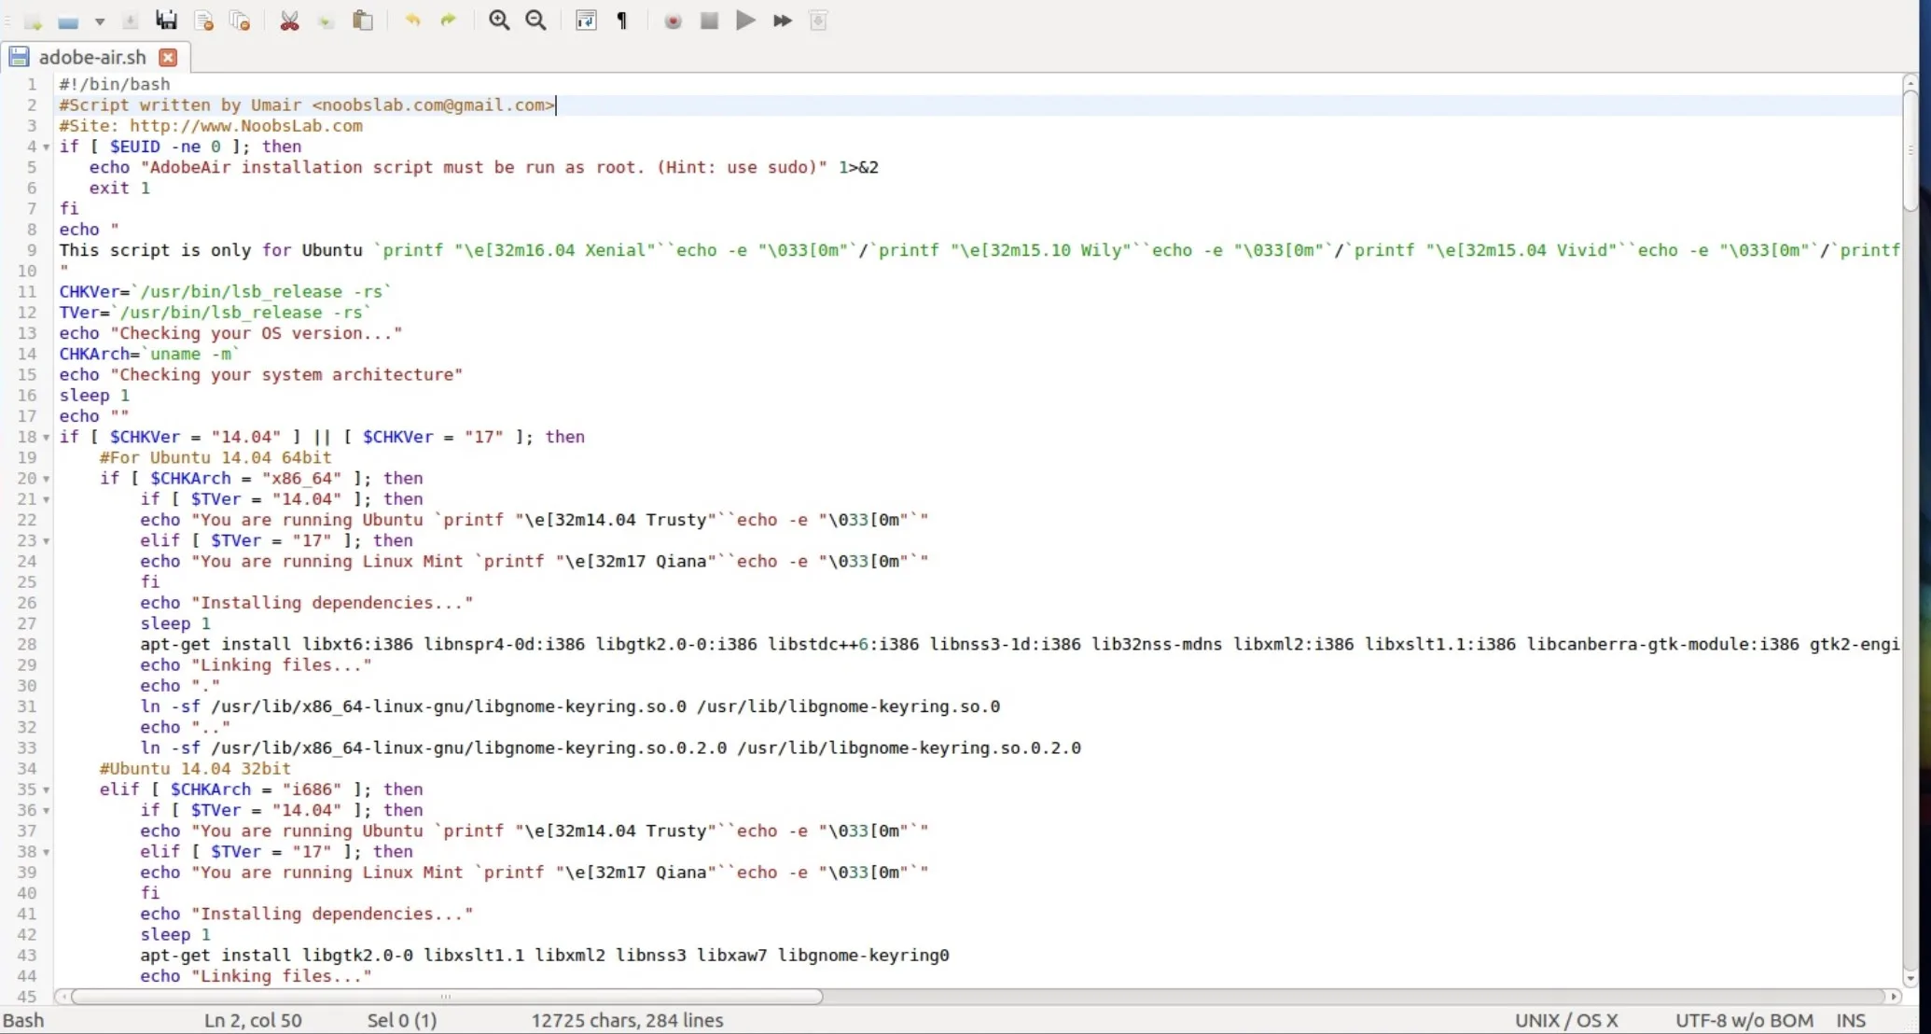The width and height of the screenshot is (1931, 1034).
Task: Click the Paste clipboard icon
Action: point(363,21)
